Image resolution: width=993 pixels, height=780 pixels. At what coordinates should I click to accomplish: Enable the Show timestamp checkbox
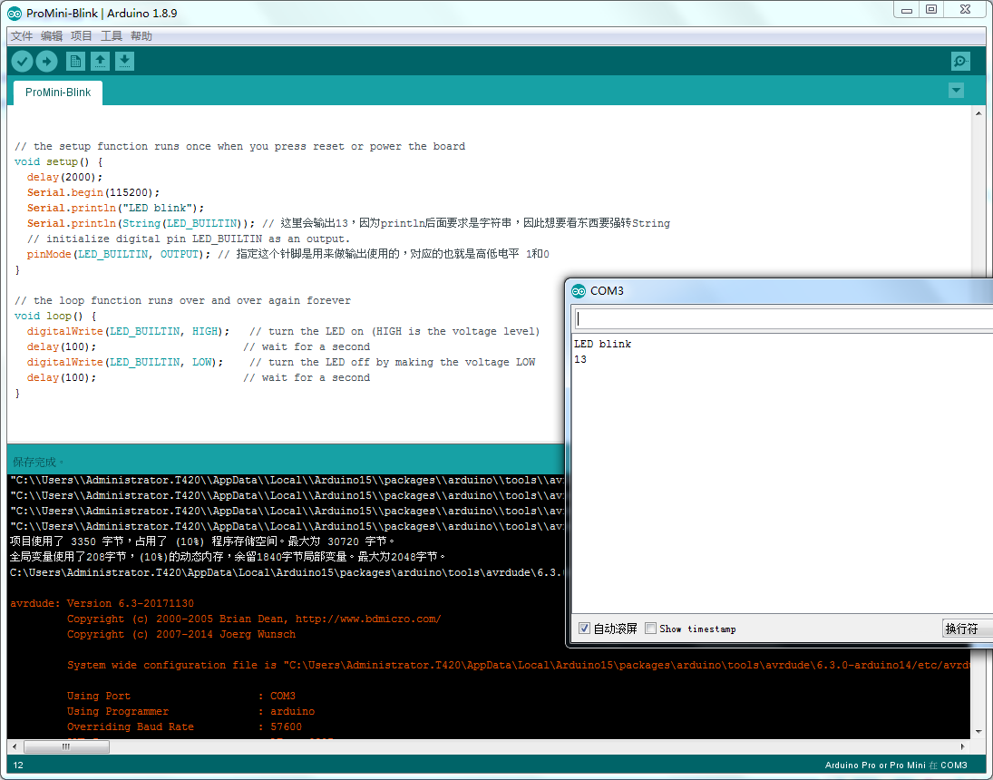tap(650, 629)
